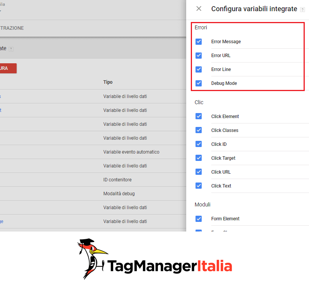309x284 pixels.
Task: Select the Variabile evento automatico row
Action: coord(93,152)
